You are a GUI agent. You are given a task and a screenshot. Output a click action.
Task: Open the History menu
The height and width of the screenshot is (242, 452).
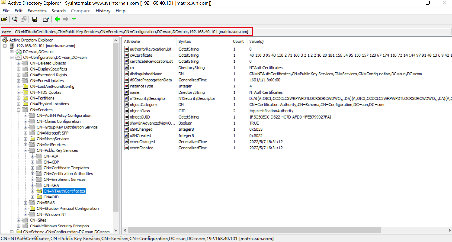coord(103,11)
